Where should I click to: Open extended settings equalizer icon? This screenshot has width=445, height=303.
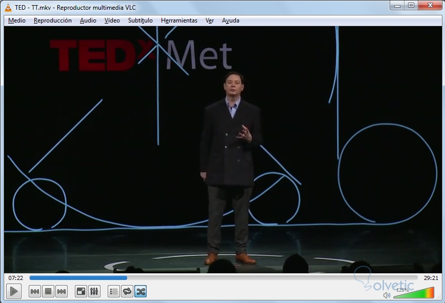click(94, 291)
